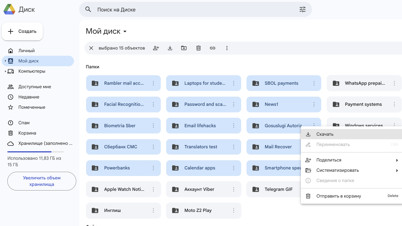
Task: Open more options for Moto Z2 Play folder
Action: coord(234,210)
